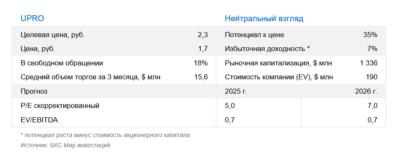The image size is (406, 162).
Task: Select the Цена, руб. row label
Action: [38, 49]
